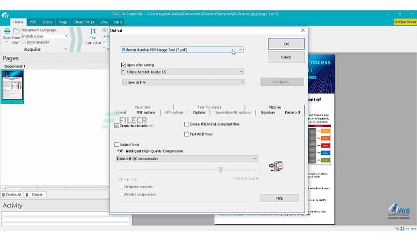
Task: Click the Cancel button
Action: [x=286, y=57]
